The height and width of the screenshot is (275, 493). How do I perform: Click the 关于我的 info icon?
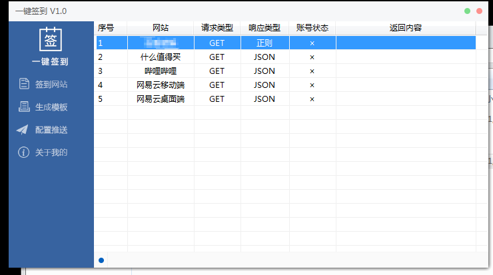(23, 152)
